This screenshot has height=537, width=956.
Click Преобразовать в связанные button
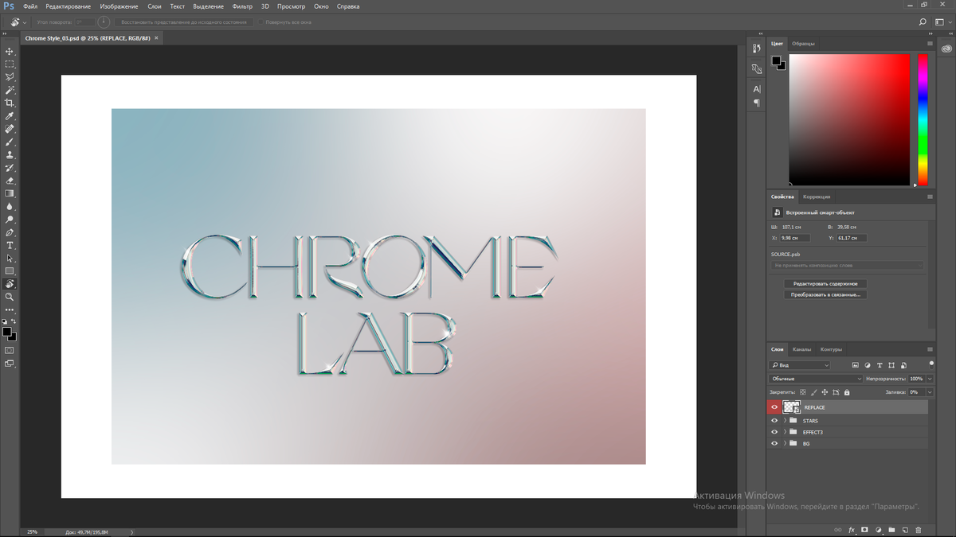pos(825,294)
